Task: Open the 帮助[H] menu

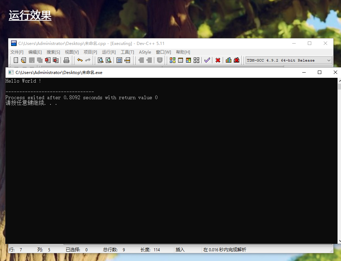Action: click(x=183, y=52)
